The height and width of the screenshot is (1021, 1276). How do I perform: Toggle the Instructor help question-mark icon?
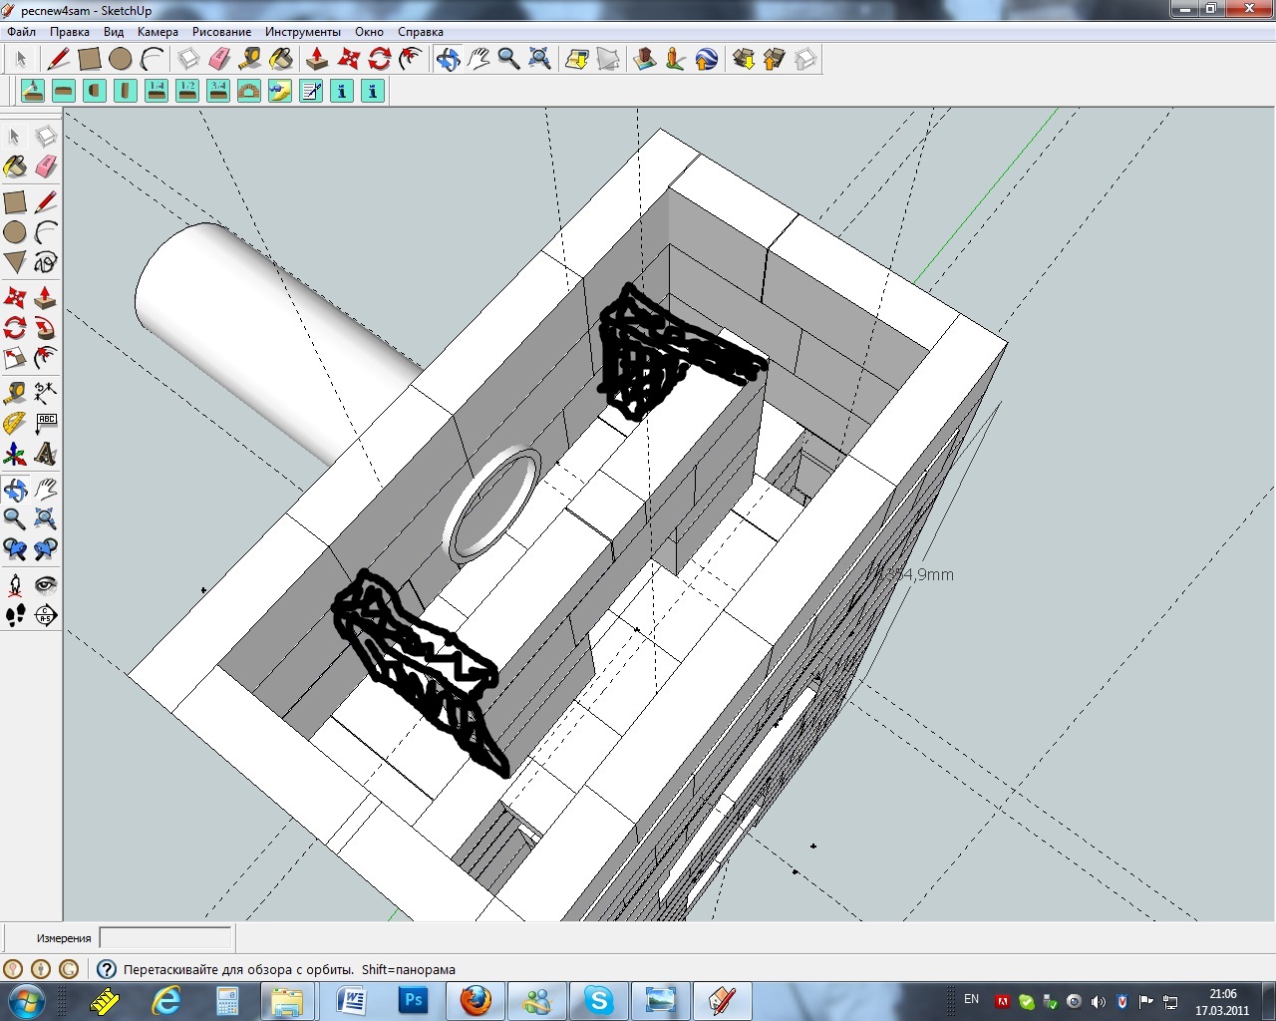click(x=106, y=969)
